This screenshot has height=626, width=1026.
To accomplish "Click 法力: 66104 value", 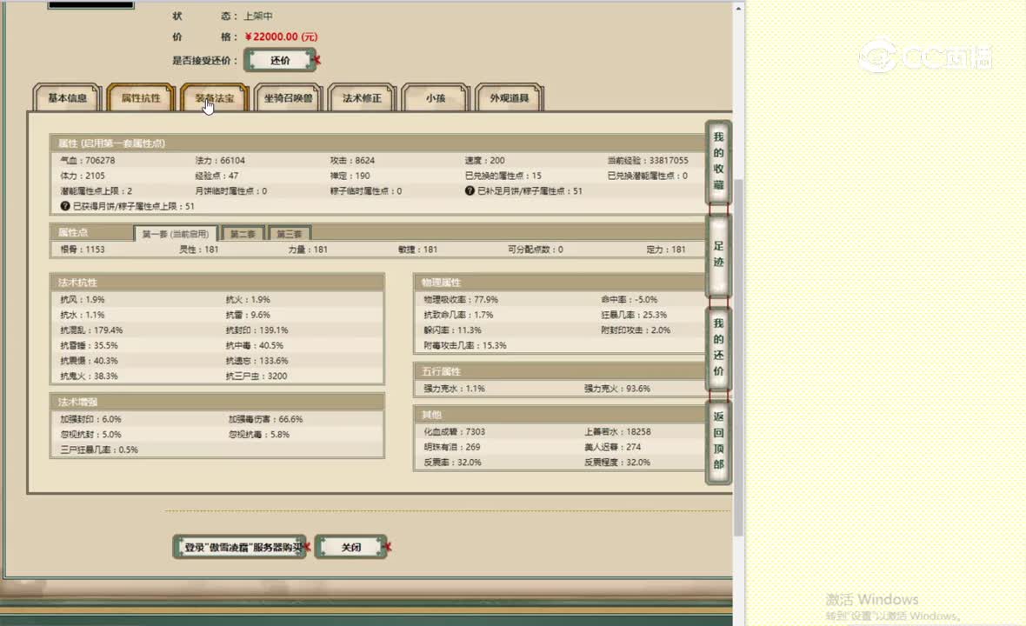I will pos(220,160).
